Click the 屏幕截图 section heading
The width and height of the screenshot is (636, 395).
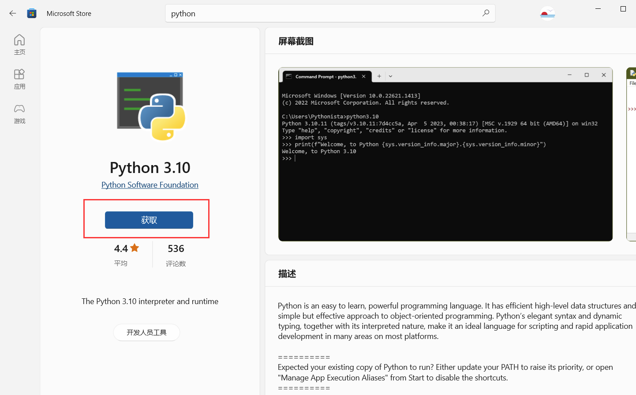(296, 41)
